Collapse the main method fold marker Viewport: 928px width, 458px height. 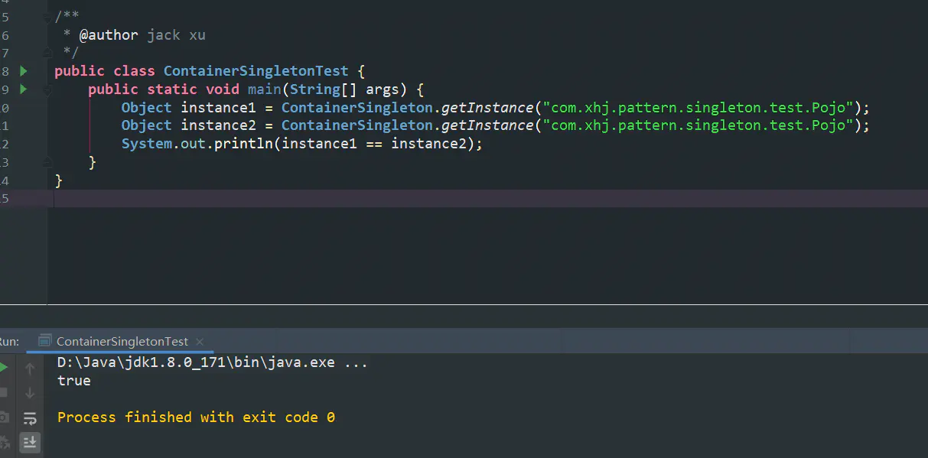point(47,90)
